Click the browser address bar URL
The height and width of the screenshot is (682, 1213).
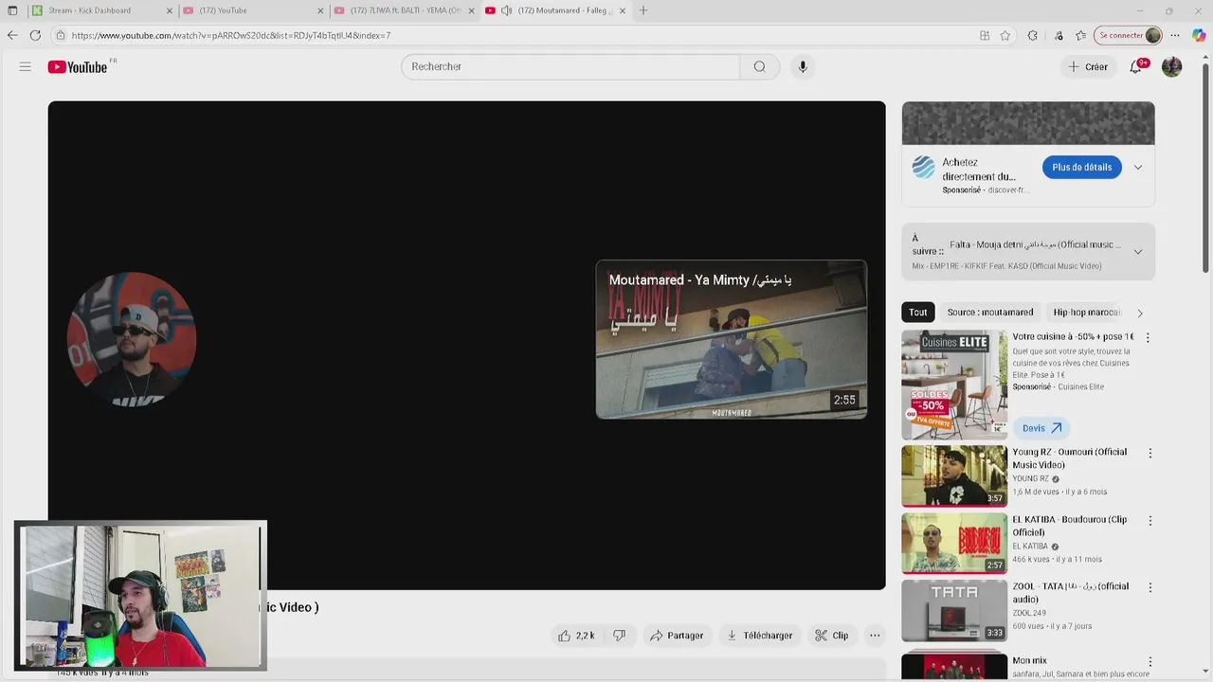click(230, 35)
